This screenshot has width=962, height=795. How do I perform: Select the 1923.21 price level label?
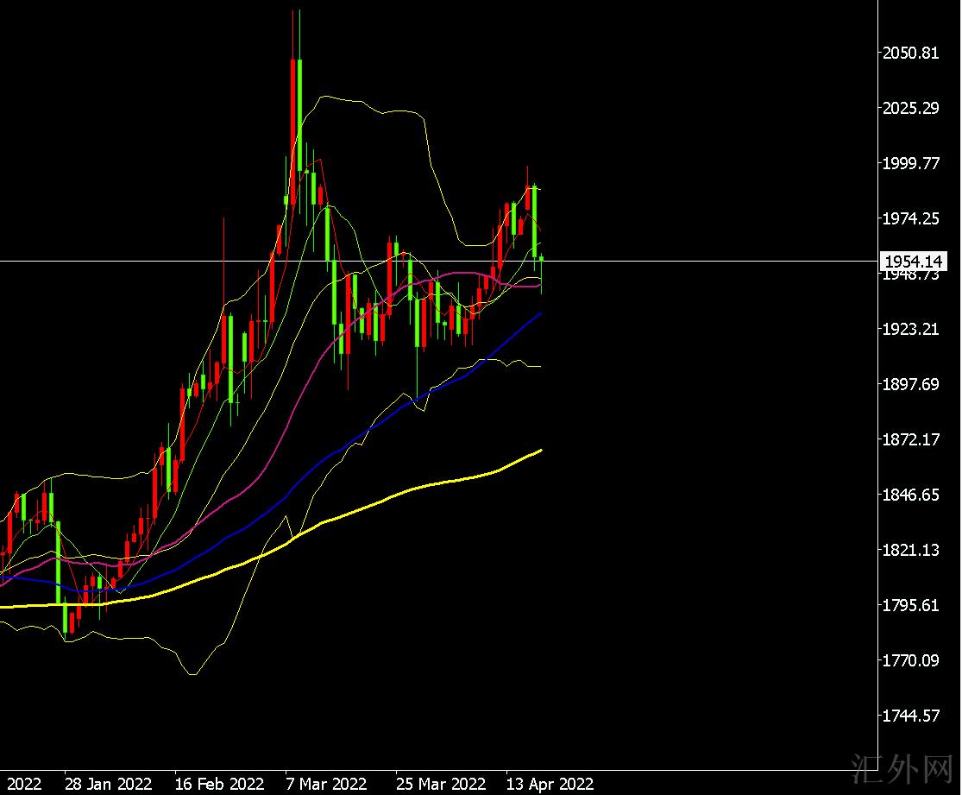909,329
